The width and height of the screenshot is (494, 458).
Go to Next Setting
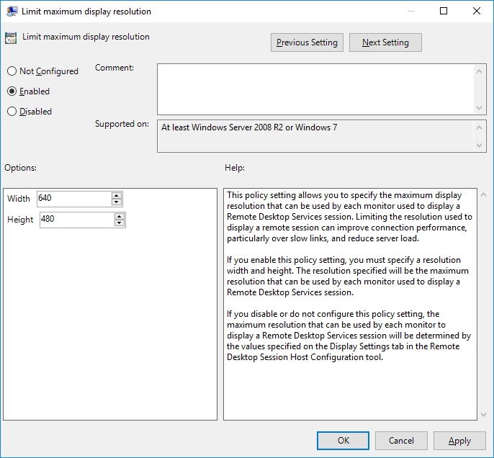tap(385, 42)
